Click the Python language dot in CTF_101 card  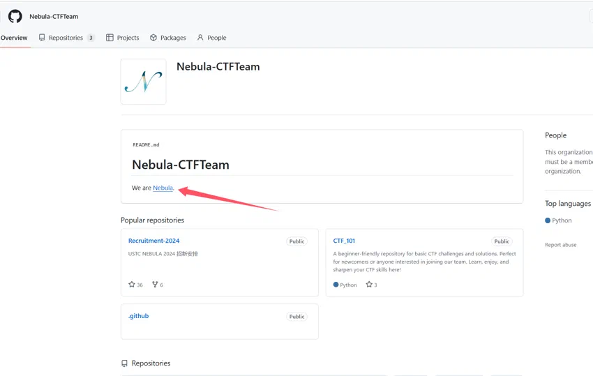click(x=336, y=285)
